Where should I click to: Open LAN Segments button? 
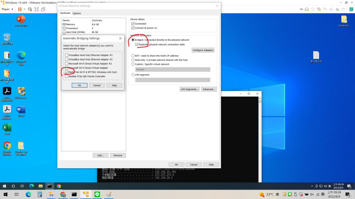[190, 89]
